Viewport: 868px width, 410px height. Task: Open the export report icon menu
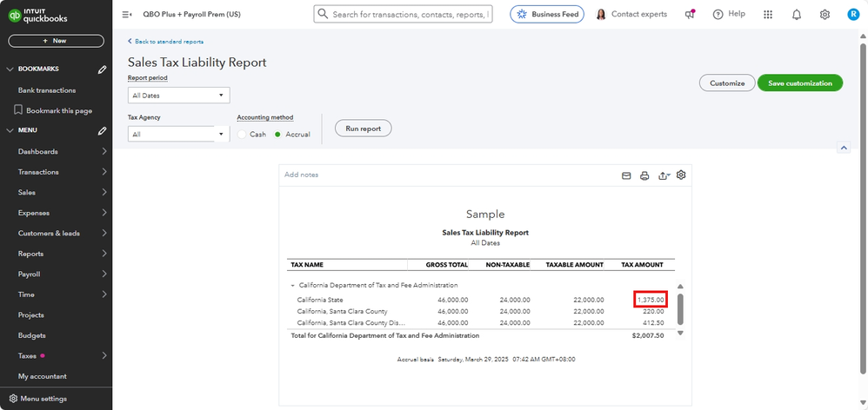pos(664,175)
